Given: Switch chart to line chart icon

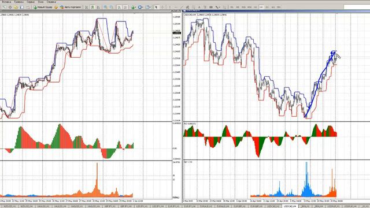Looking at the screenshot, I should [98, 8].
